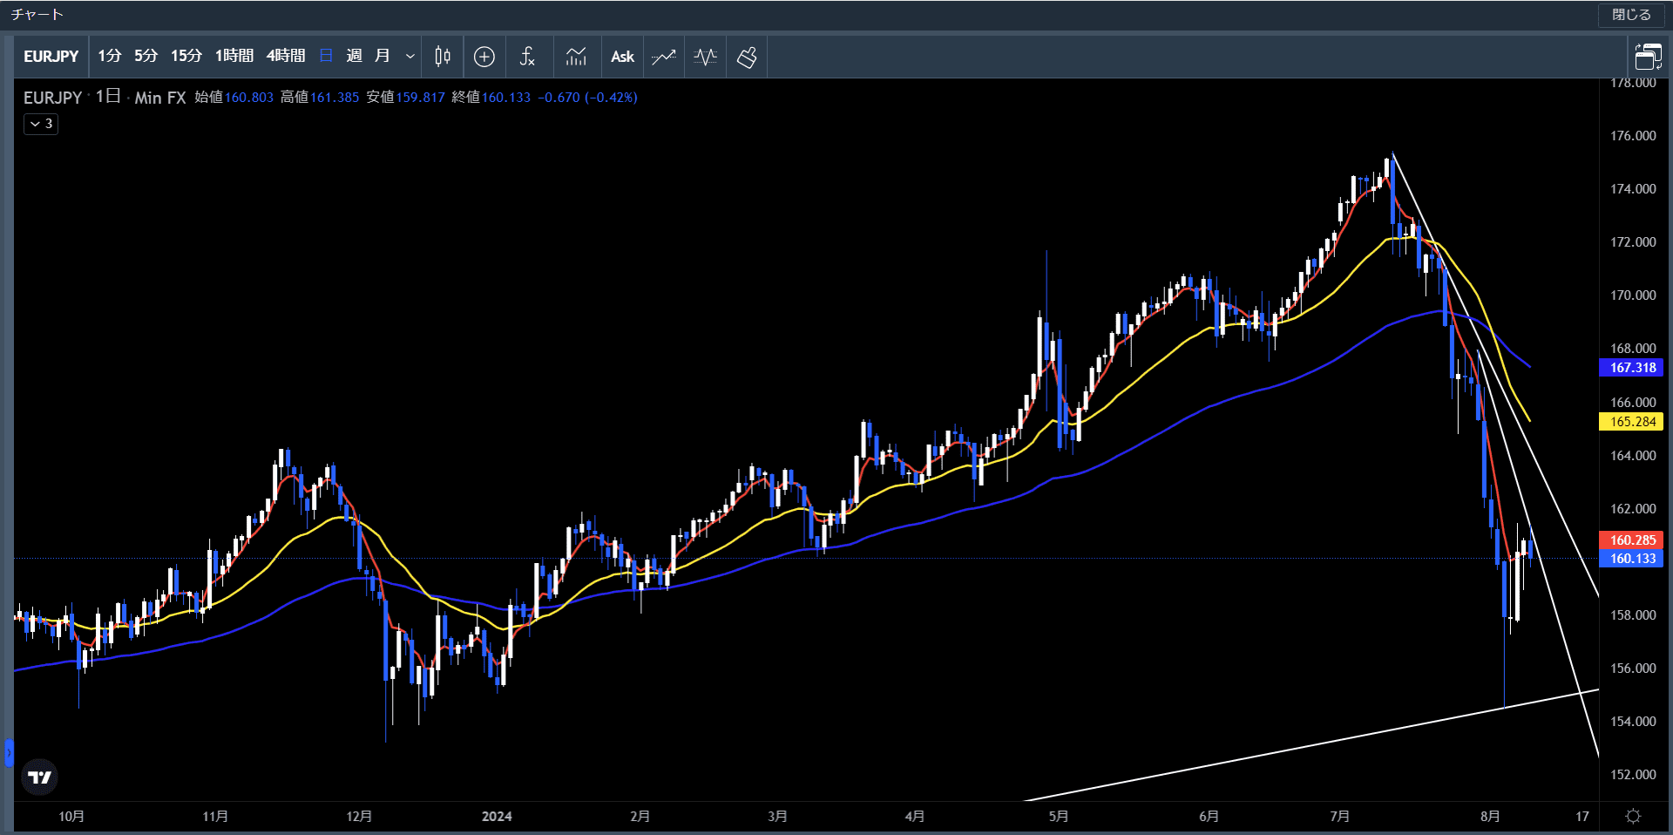Click the 8月 label on time axis
Image resolution: width=1673 pixels, height=835 pixels.
1490,817
